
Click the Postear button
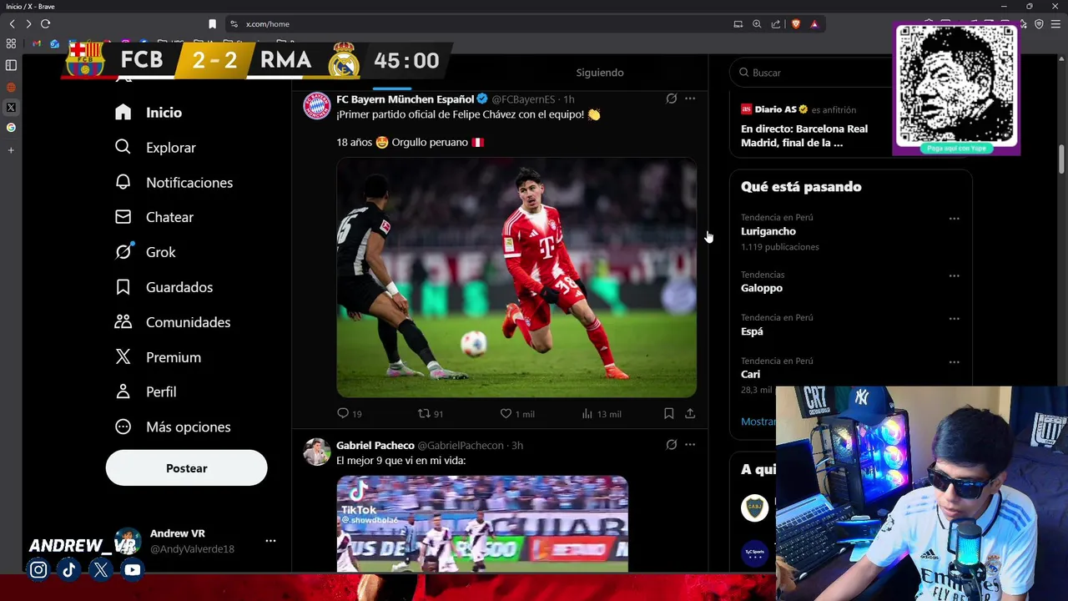(x=186, y=468)
